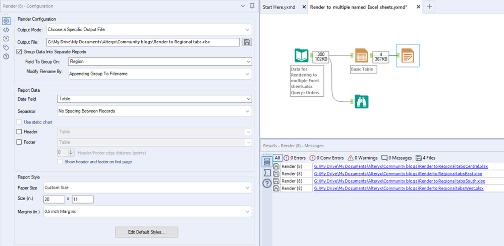Open the Modify Filename By dropdown
This screenshot has width=504, height=246.
tap(160, 74)
